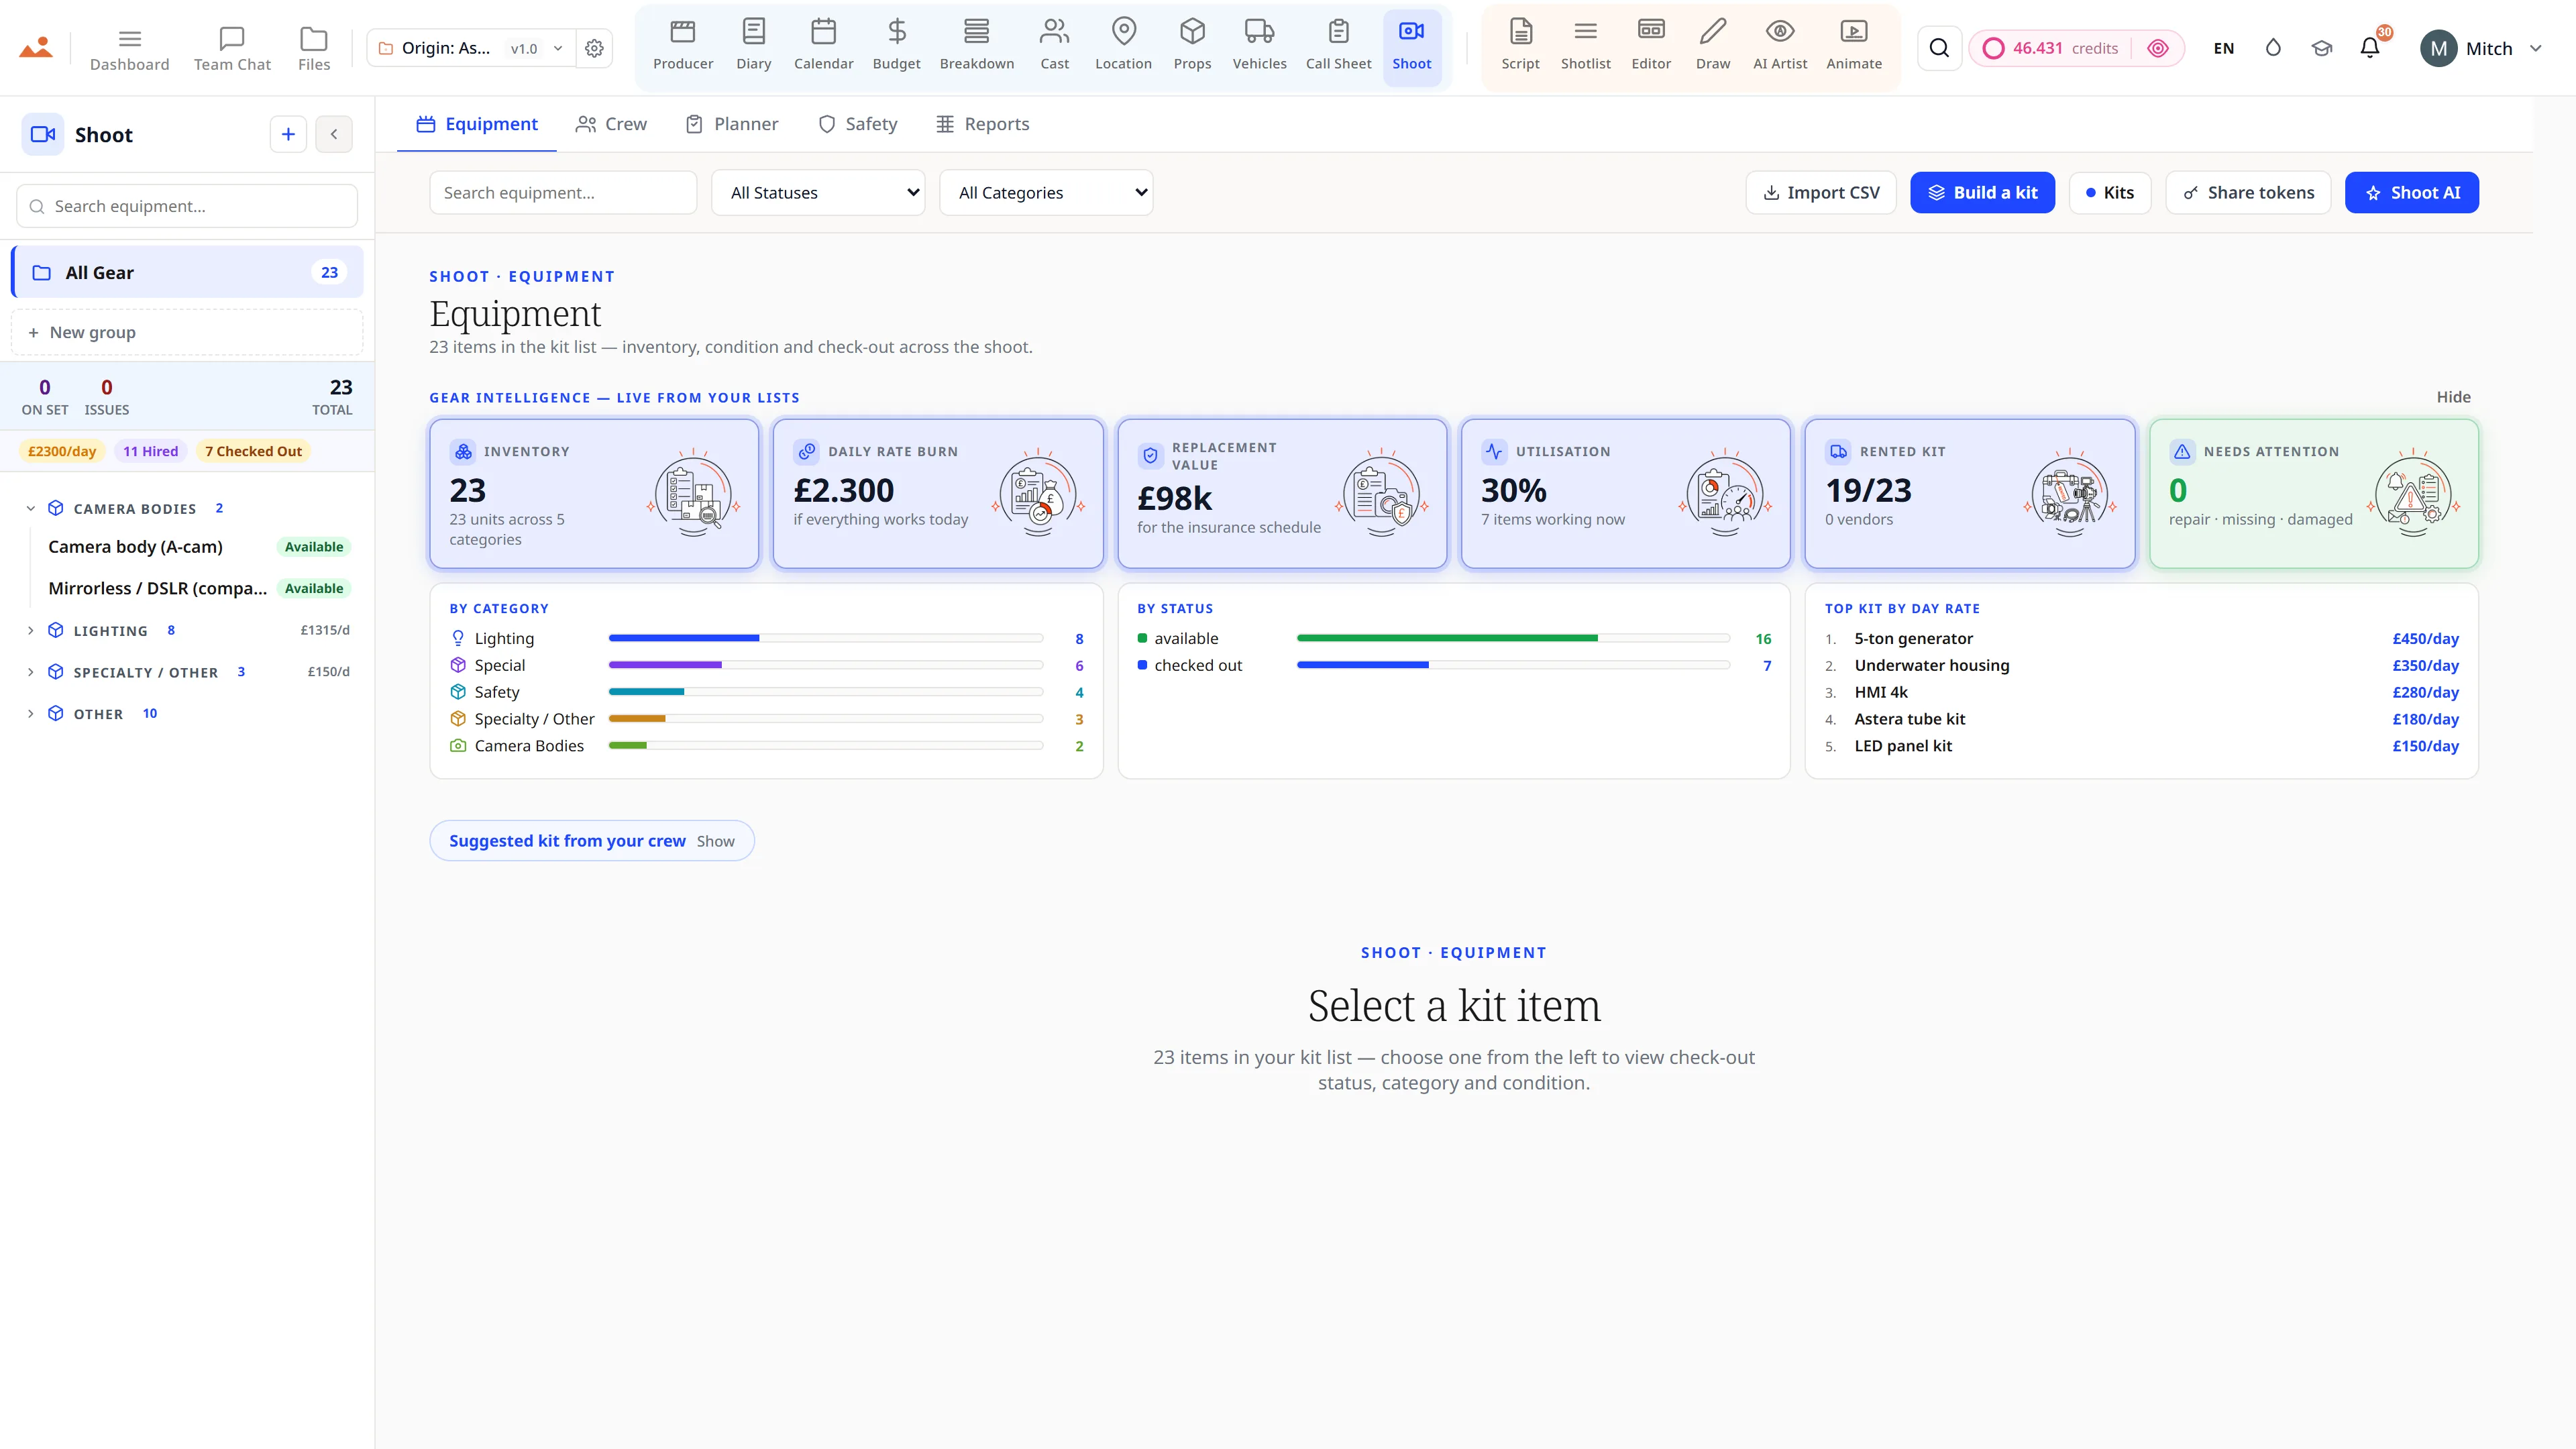Expand the Lighting gear group

(30, 631)
